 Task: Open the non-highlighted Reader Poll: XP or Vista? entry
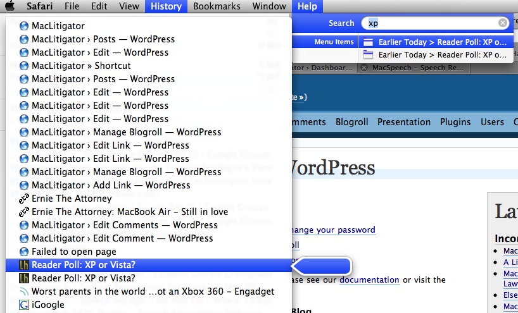[149, 278]
